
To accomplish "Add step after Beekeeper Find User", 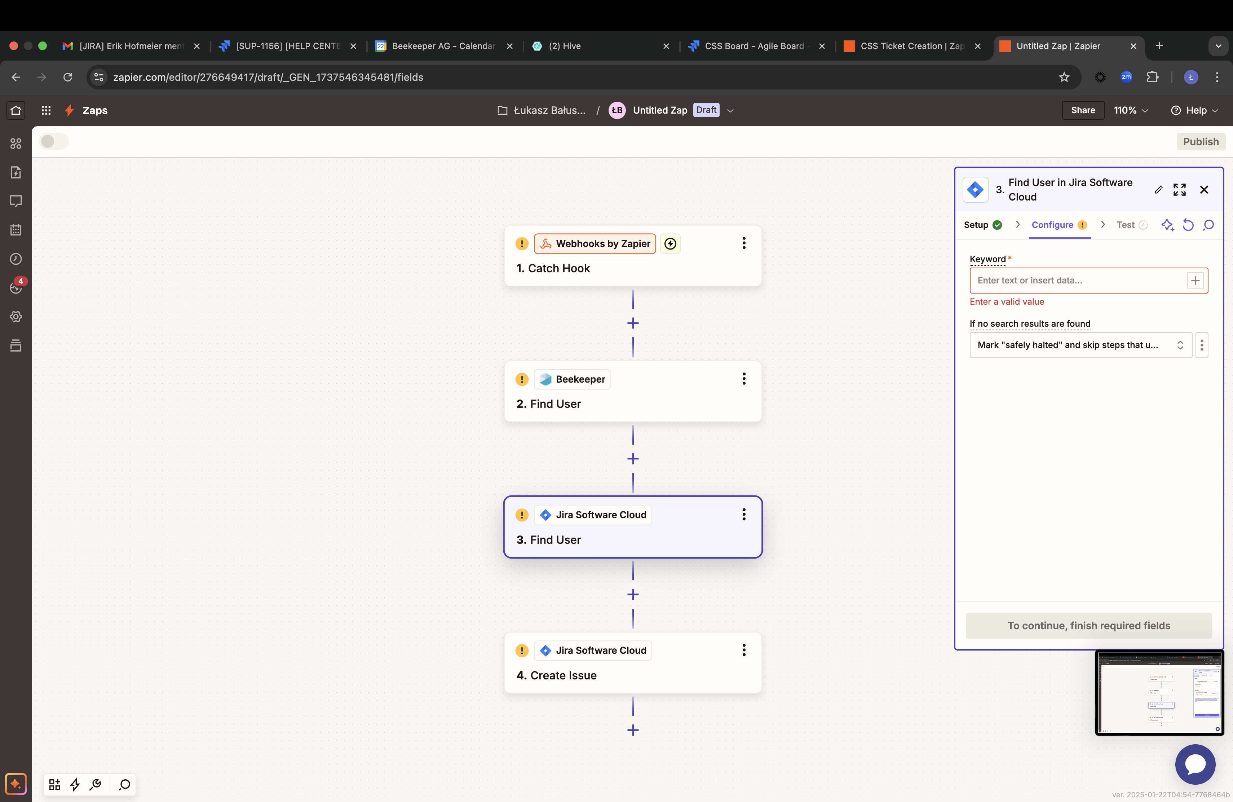I will (633, 459).
